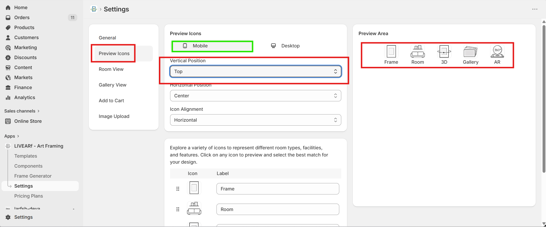Click the AR 360 icon in Preview Area
This screenshot has width=546, height=227.
(497, 52)
